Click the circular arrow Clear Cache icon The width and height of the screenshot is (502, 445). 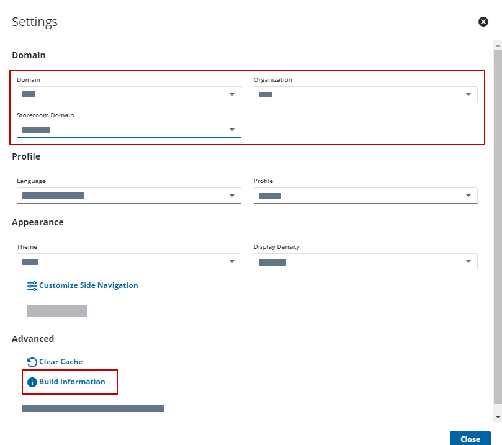click(32, 362)
